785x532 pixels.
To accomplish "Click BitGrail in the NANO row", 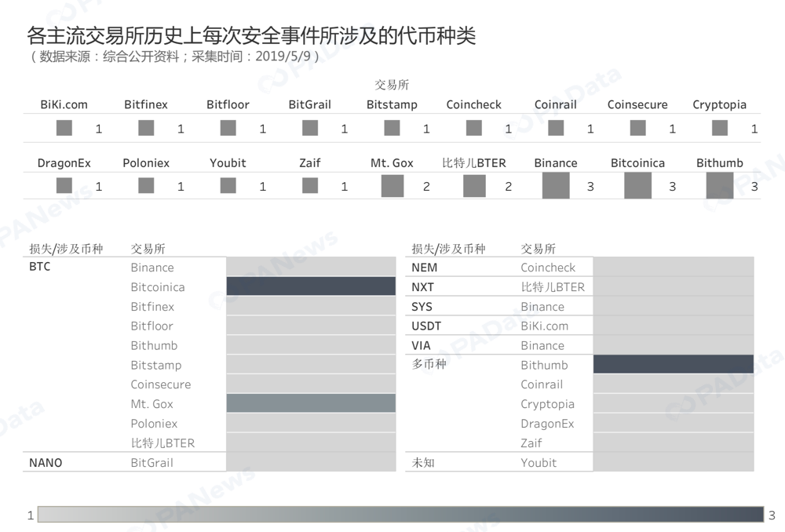I will coord(152,462).
